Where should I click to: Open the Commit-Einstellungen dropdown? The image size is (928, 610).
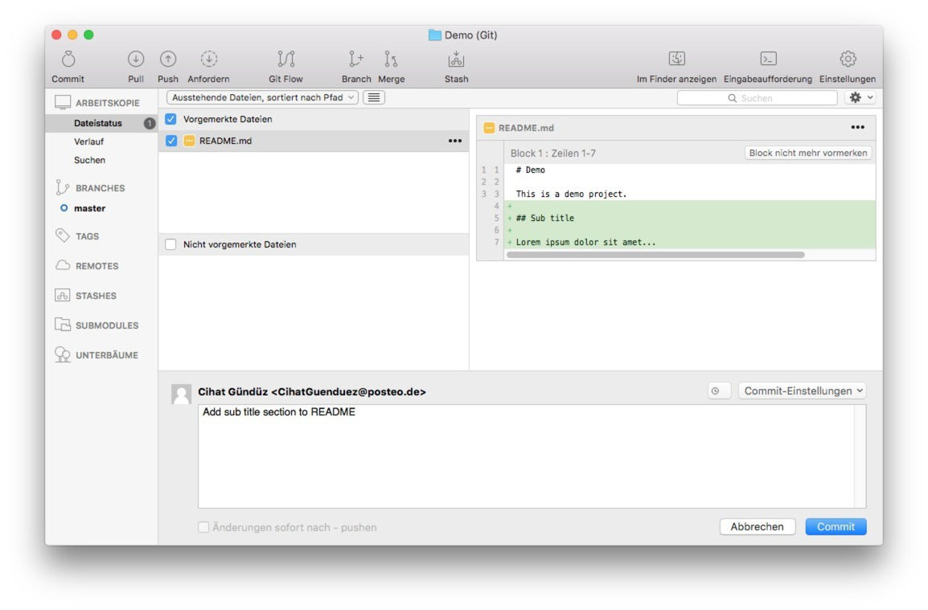[802, 391]
